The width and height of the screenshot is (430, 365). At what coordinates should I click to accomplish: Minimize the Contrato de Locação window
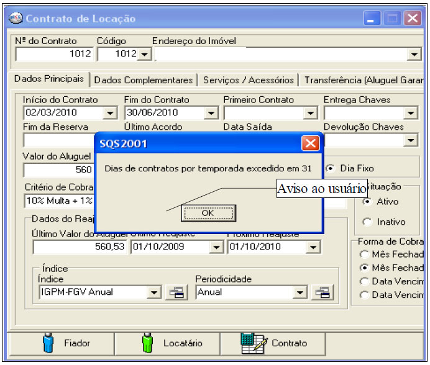(372, 19)
